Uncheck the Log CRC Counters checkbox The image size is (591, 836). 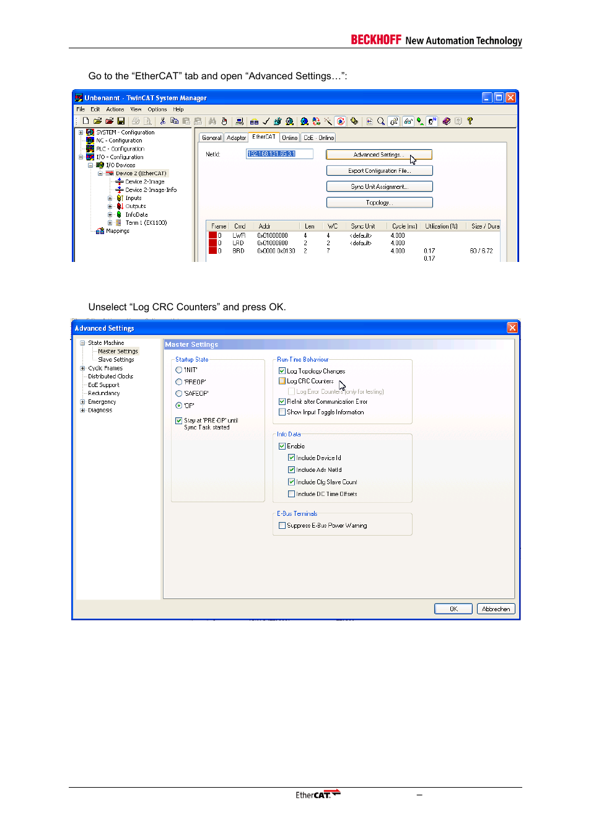282,381
